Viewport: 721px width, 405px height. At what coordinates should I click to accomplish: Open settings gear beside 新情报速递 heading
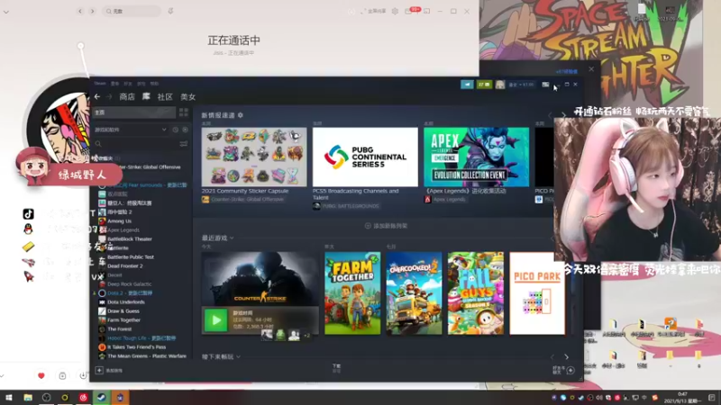tap(240, 115)
